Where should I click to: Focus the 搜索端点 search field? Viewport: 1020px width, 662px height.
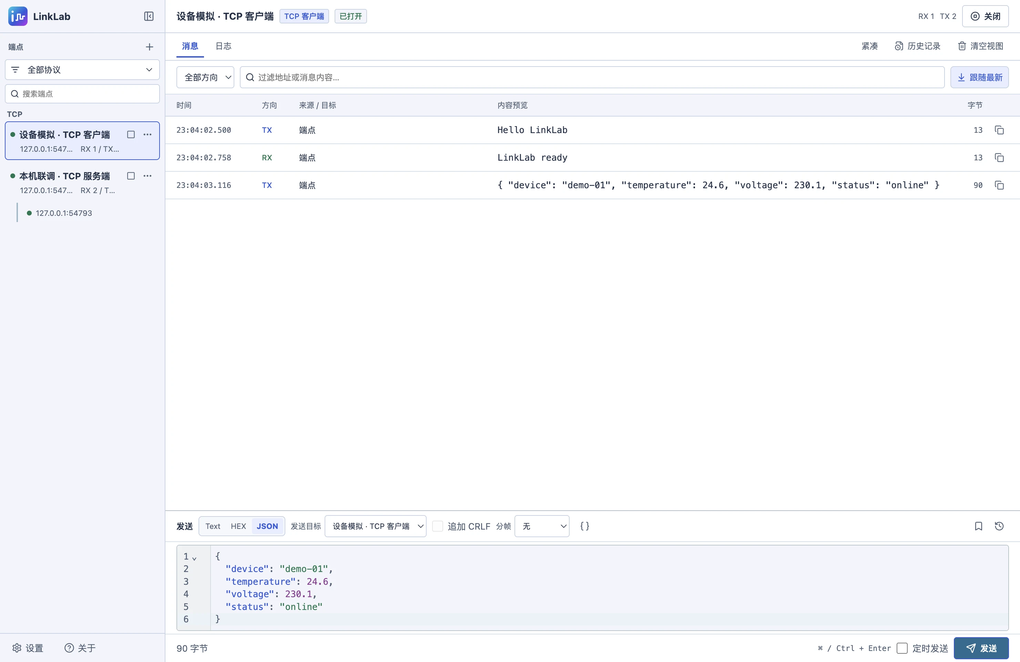coord(82,93)
